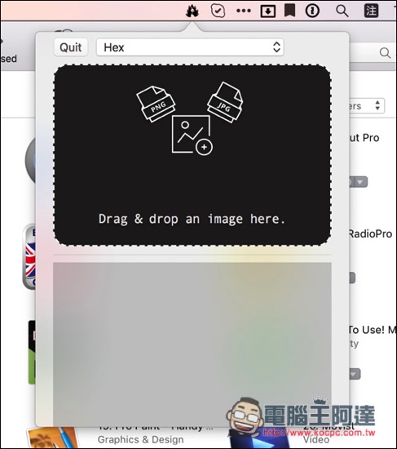Click the Union Jack app icon in App Store
397x449 pixels.
(x=29, y=256)
